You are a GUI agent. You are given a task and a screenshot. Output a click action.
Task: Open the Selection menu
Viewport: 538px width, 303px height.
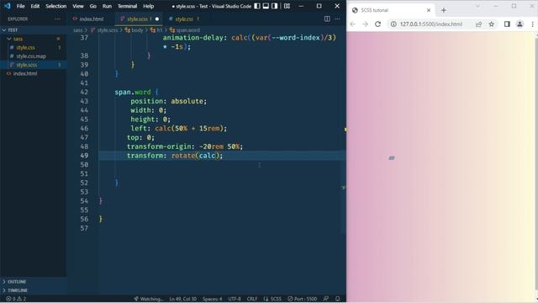(56, 6)
